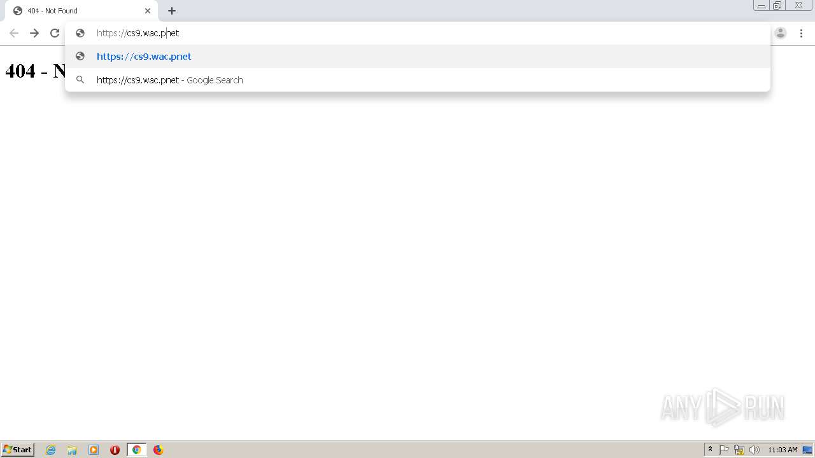Open a new tab with plus button
The width and height of the screenshot is (815, 458).
(172, 11)
